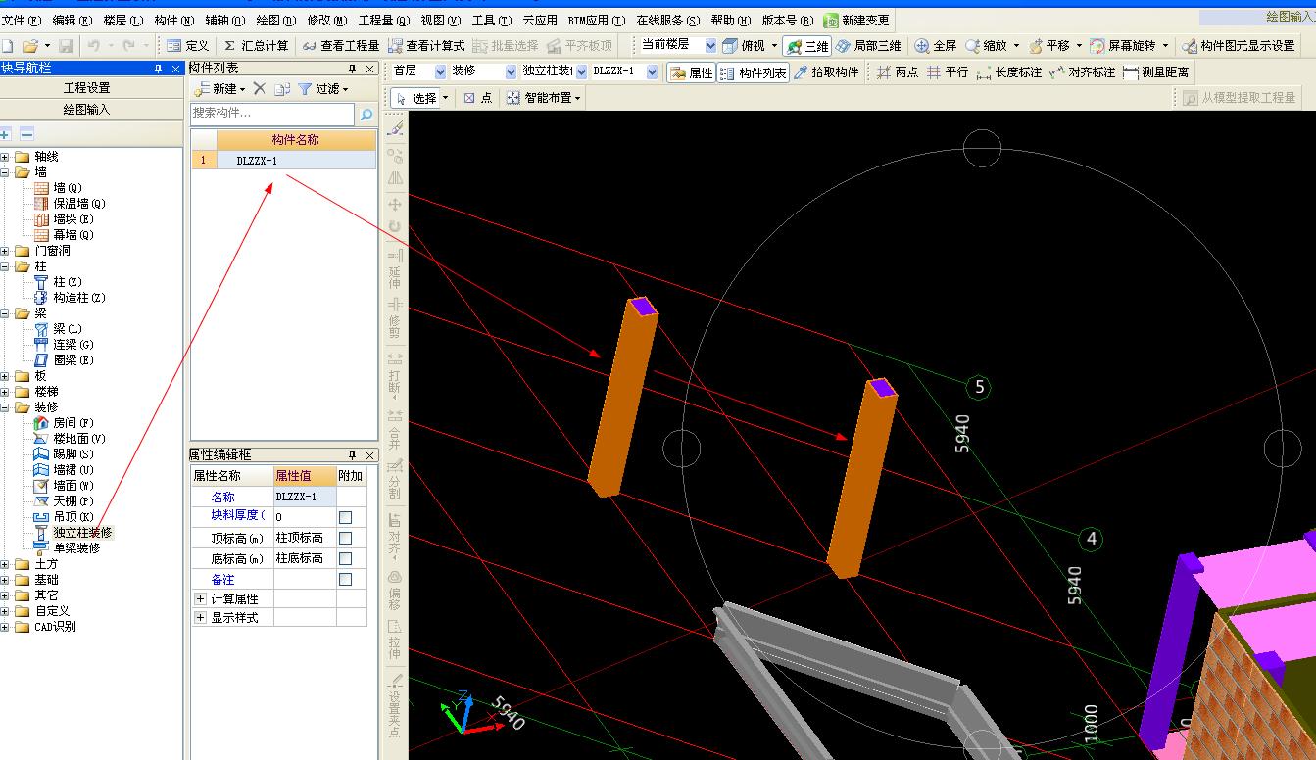
Task: Click 新建变更 new change button
Action: [x=856, y=20]
